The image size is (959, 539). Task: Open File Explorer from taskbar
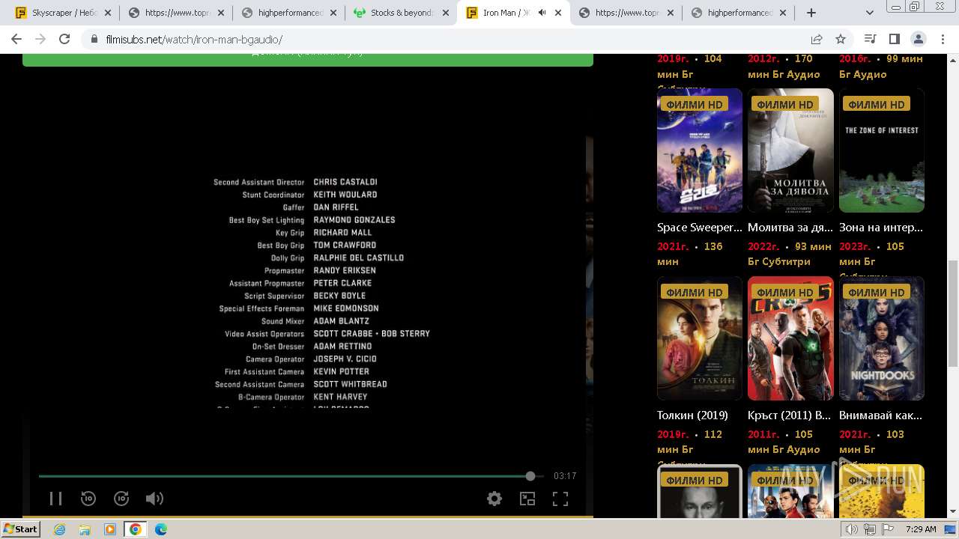(85, 529)
